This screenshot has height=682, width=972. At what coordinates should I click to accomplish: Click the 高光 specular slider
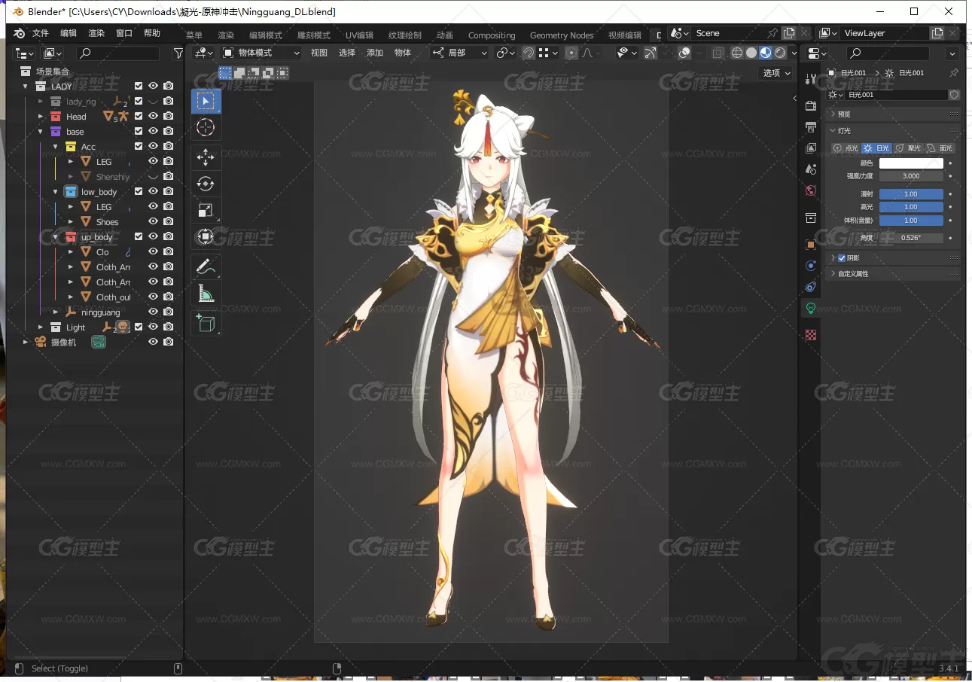(x=911, y=207)
